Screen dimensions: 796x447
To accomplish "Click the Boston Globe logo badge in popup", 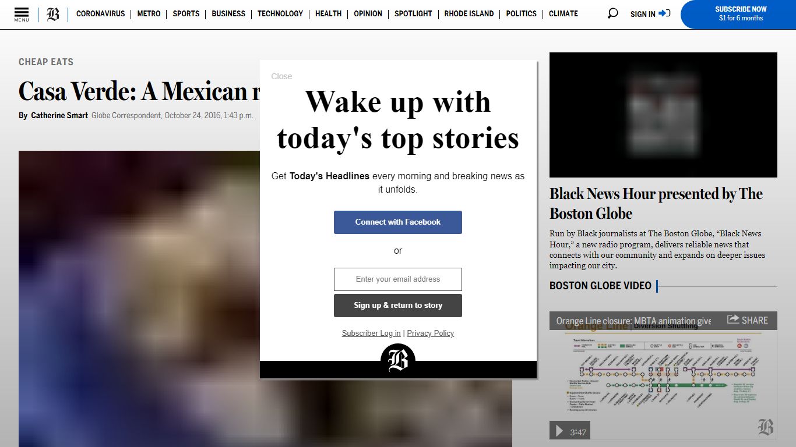I will point(398,360).
